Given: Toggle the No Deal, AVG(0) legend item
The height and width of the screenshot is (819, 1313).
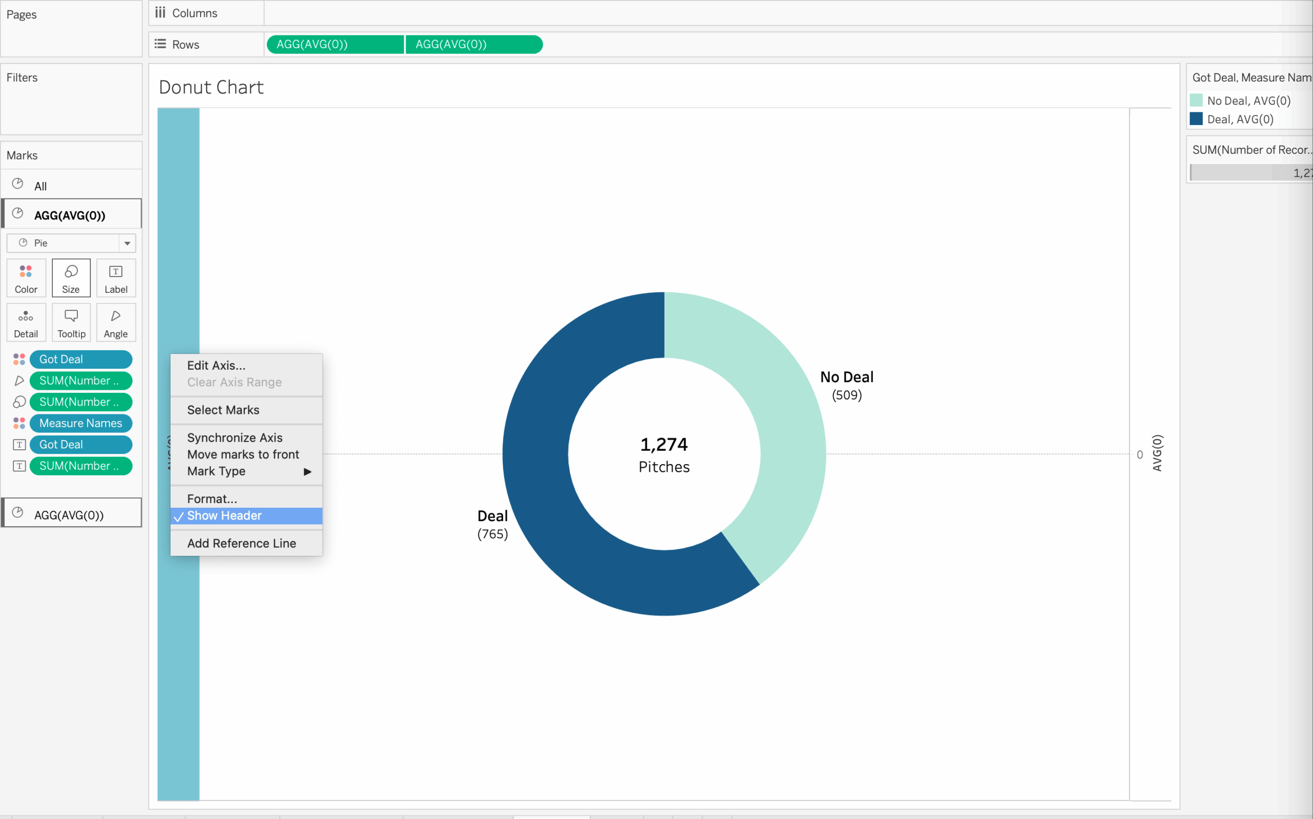Looking at the screenshot, I should point(1247,100).
